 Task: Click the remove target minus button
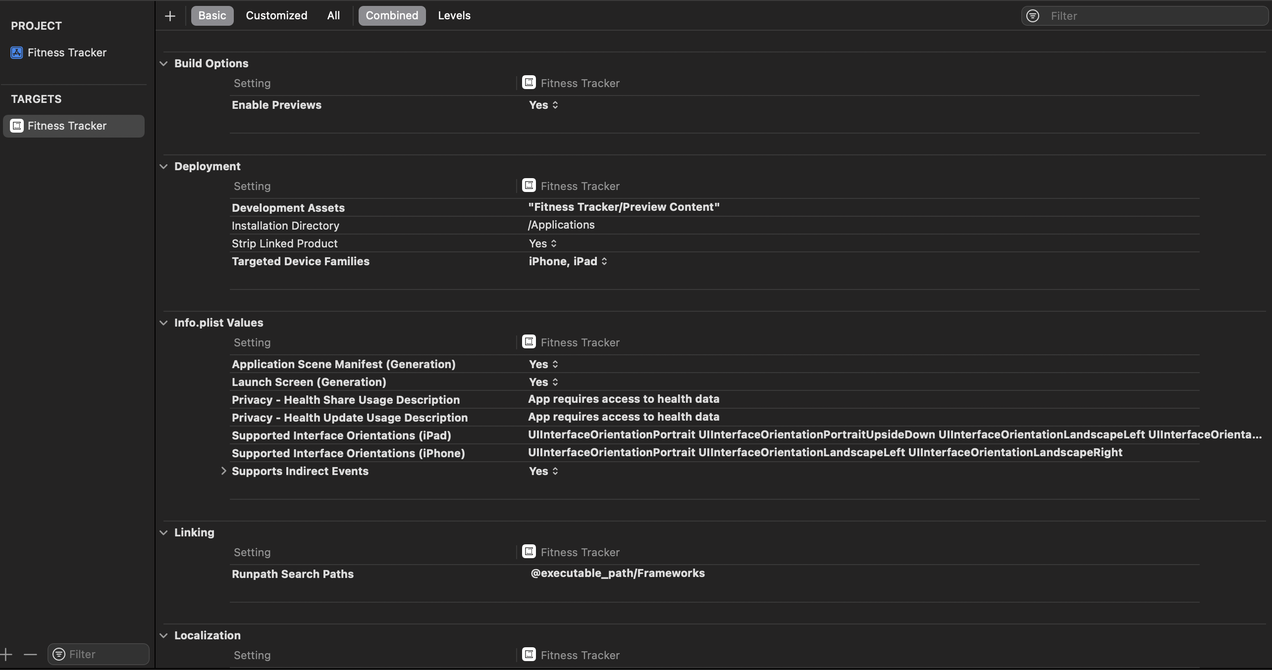[x=30, y=654]
